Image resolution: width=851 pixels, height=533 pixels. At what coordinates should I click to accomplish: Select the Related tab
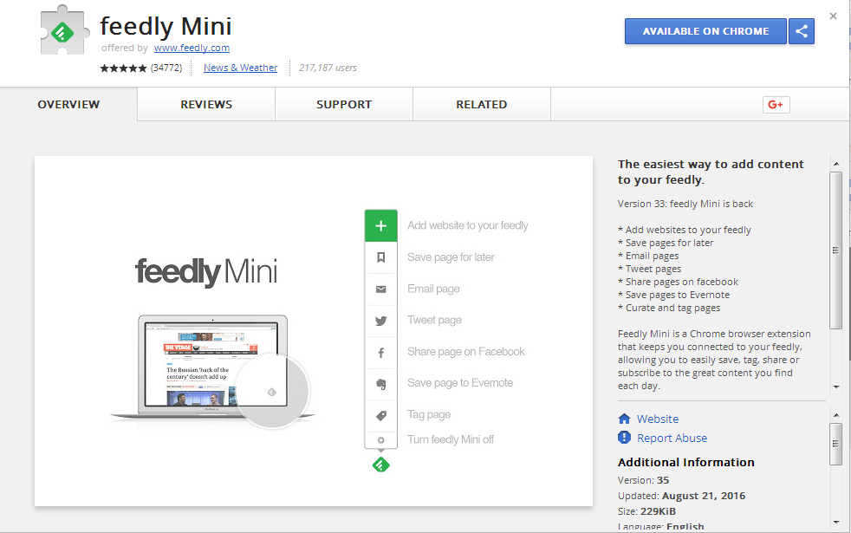tap(481, 105)
